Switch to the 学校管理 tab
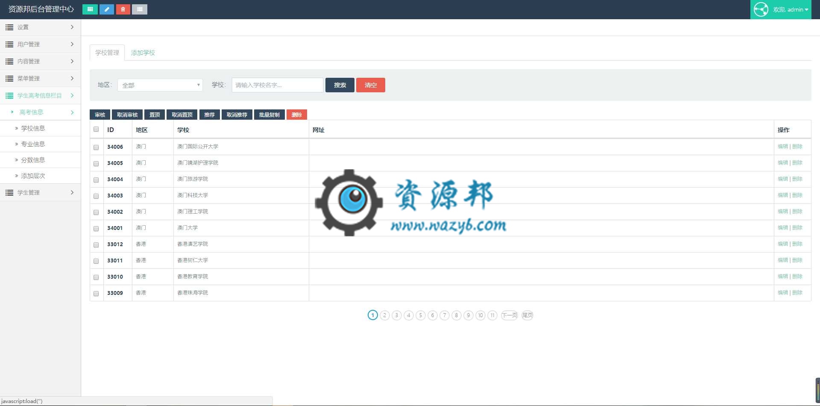820x406 pixels. pyautogui.click(x=107, y=53)
